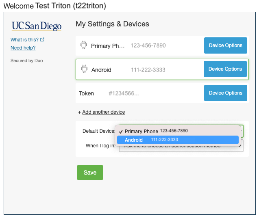Click the Primary Phone number 123-456-7890 in device list
This screenshot has width=259, height=218.
(148, 45)
